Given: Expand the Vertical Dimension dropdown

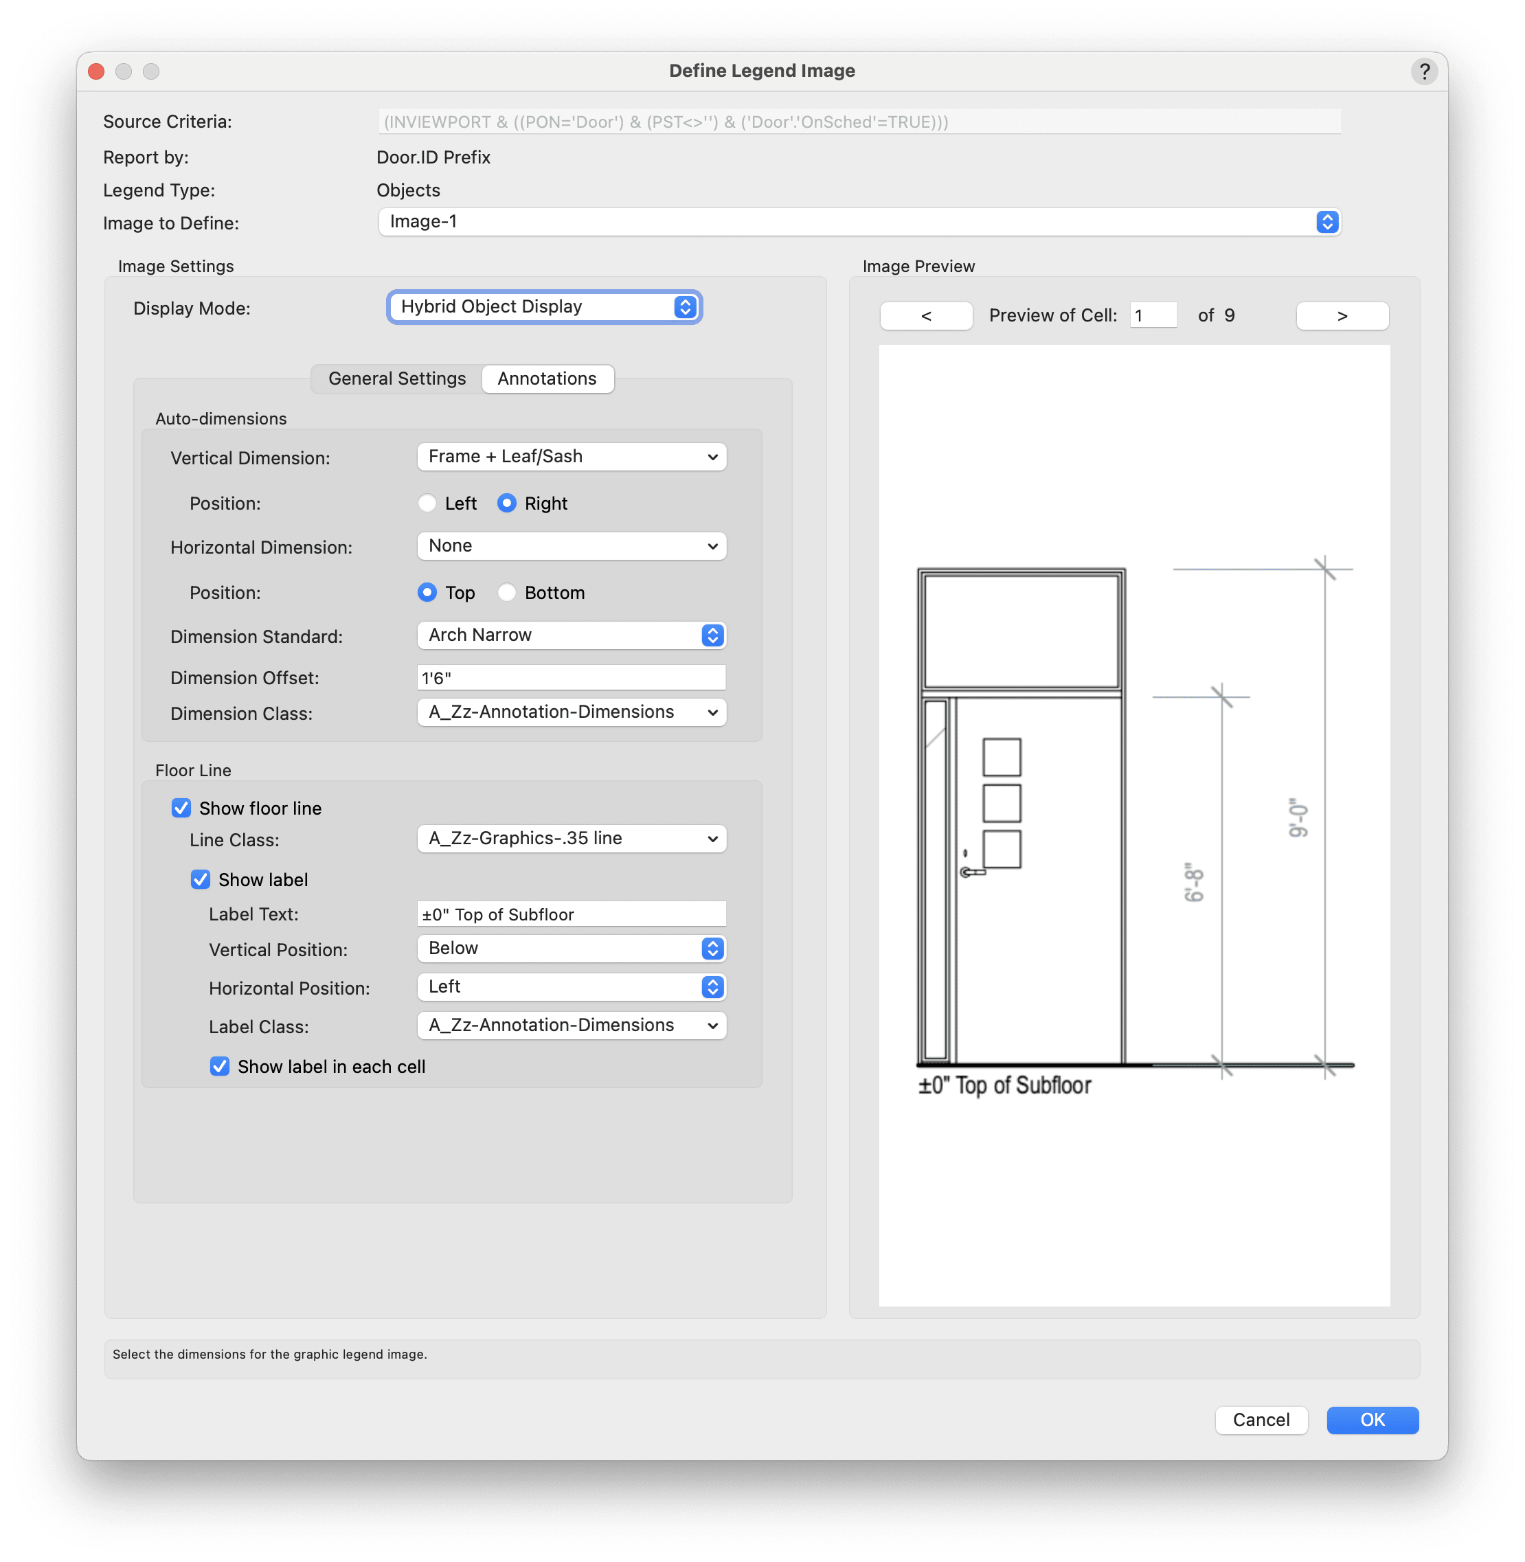Looking at the screenshot, I should (x=571, y=457).
